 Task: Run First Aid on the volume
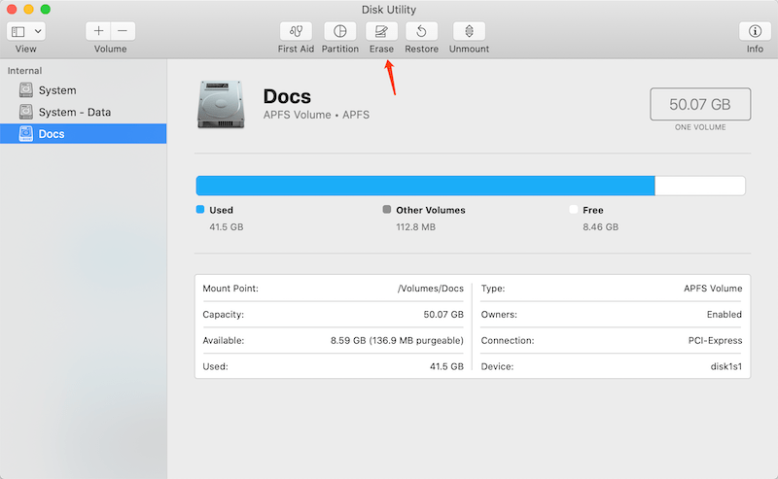[296, 31]
